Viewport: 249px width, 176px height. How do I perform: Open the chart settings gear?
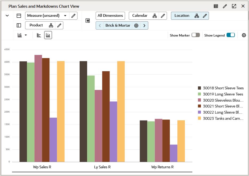point(243,35)
